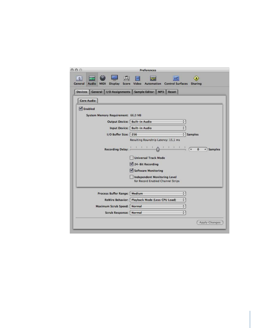273x328 pixels.
Task: Switch to the Reset tab
Action: pos(172,92)
